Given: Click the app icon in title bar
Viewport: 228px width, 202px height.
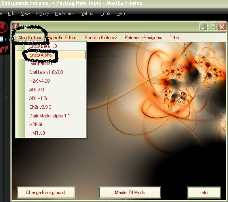Looking at the screenshot, I should pos(15,26).
